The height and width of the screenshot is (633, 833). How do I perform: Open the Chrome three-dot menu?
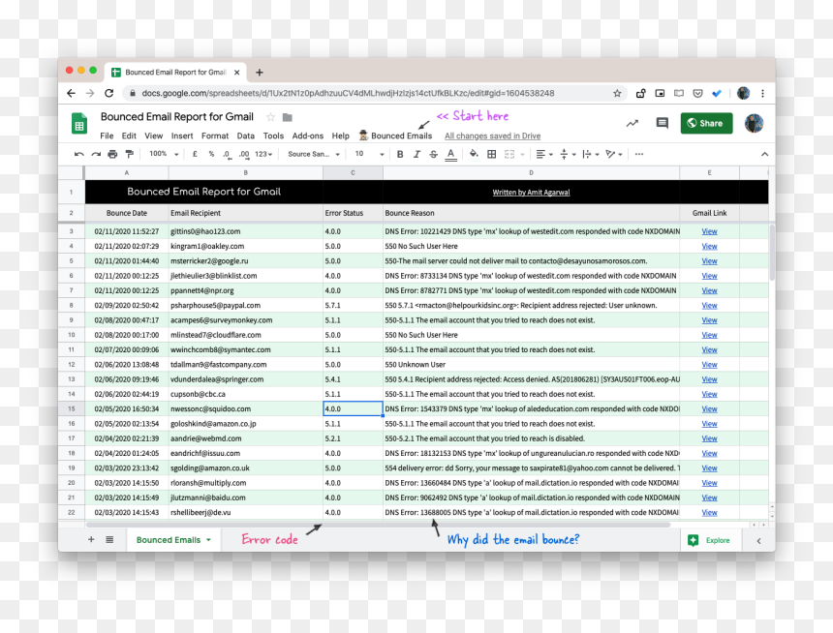763,94
